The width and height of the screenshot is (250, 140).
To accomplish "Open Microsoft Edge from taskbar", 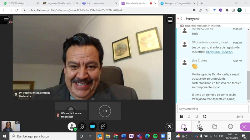I will (147, 136).
